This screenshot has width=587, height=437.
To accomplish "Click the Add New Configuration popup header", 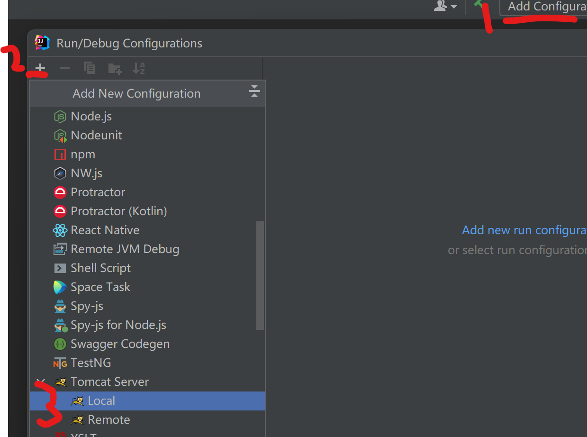I will pyautogui.click(x=147, y=93).
